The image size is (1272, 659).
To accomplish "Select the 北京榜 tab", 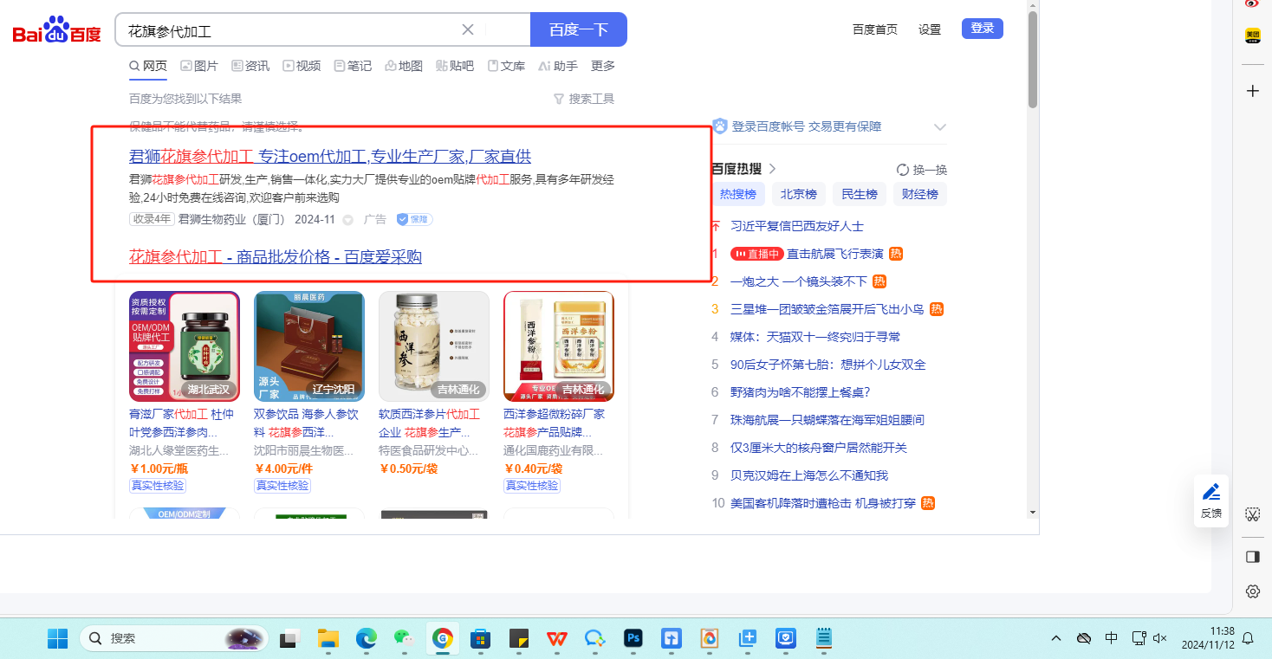I will 799,194.
